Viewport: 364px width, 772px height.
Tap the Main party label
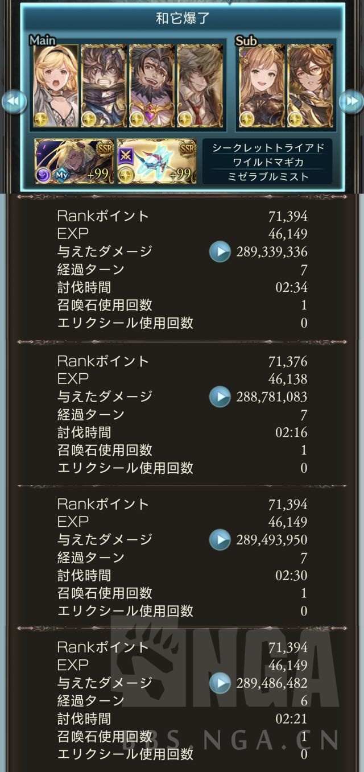(x=42, y=40)
